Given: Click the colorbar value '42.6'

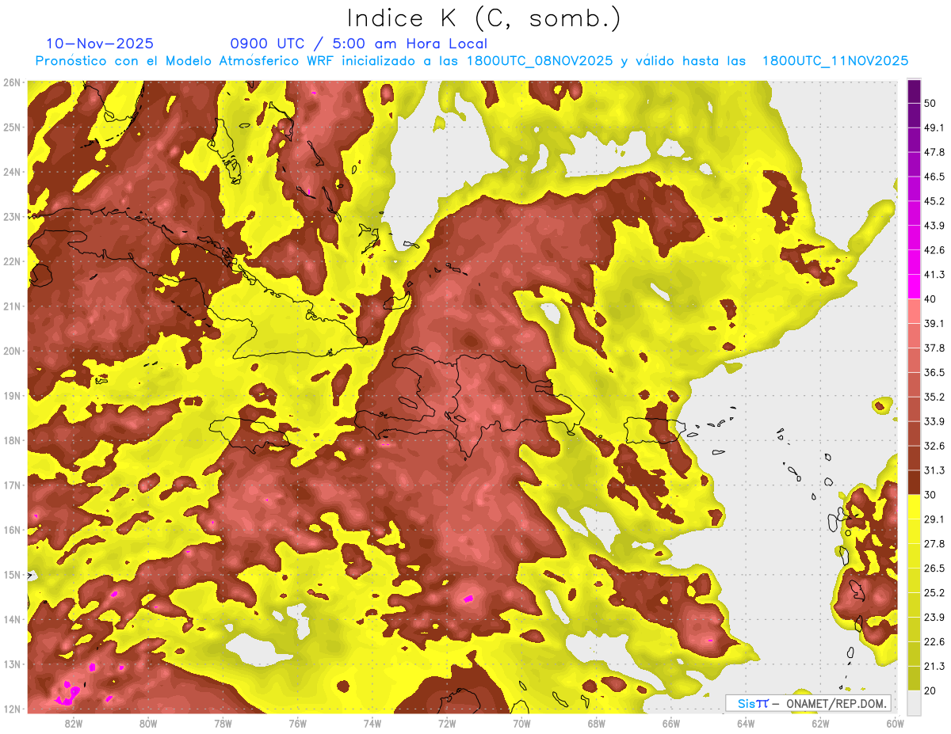Looking at the screenshot, I should pyautogui.click(x=934, y=249).
